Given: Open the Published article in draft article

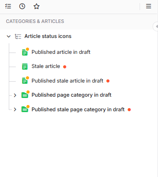Looking at the screenshot, I should [61, 52].
